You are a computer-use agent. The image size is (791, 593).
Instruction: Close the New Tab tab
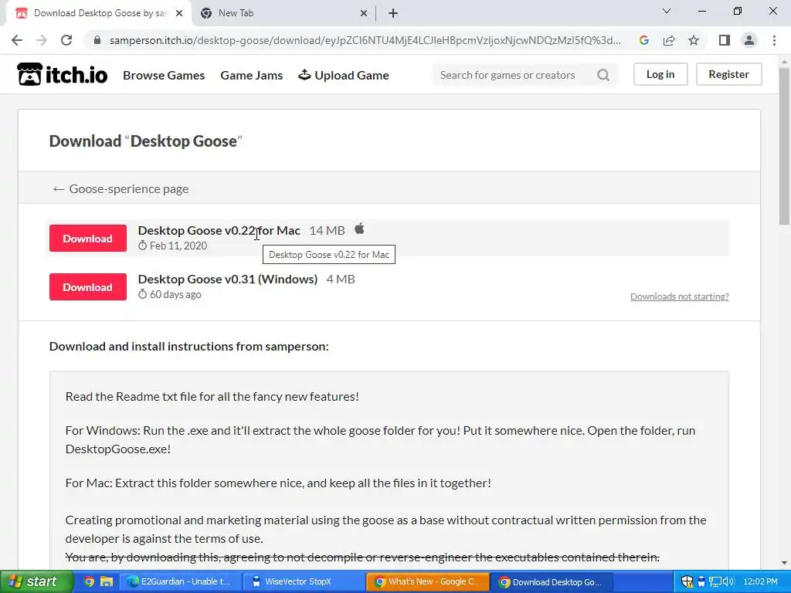tap(363, 13)
